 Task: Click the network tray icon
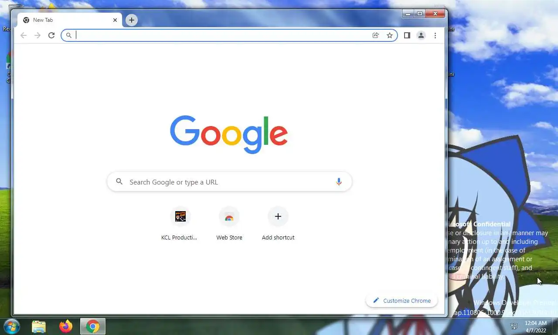pos(514,326)
